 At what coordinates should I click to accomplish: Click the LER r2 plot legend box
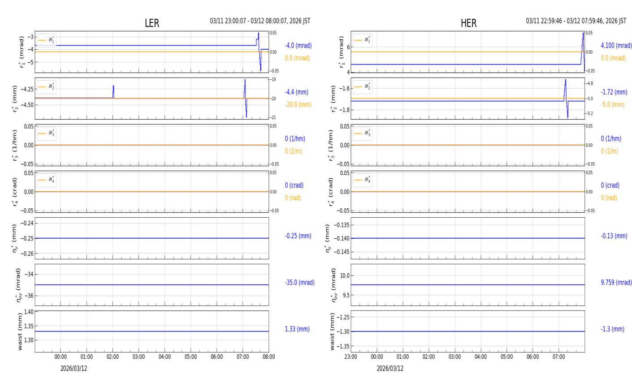(x=47, y=87)
